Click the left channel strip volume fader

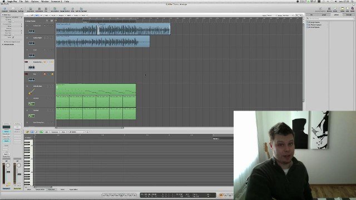pyautogui.click(x=8, y=172)
